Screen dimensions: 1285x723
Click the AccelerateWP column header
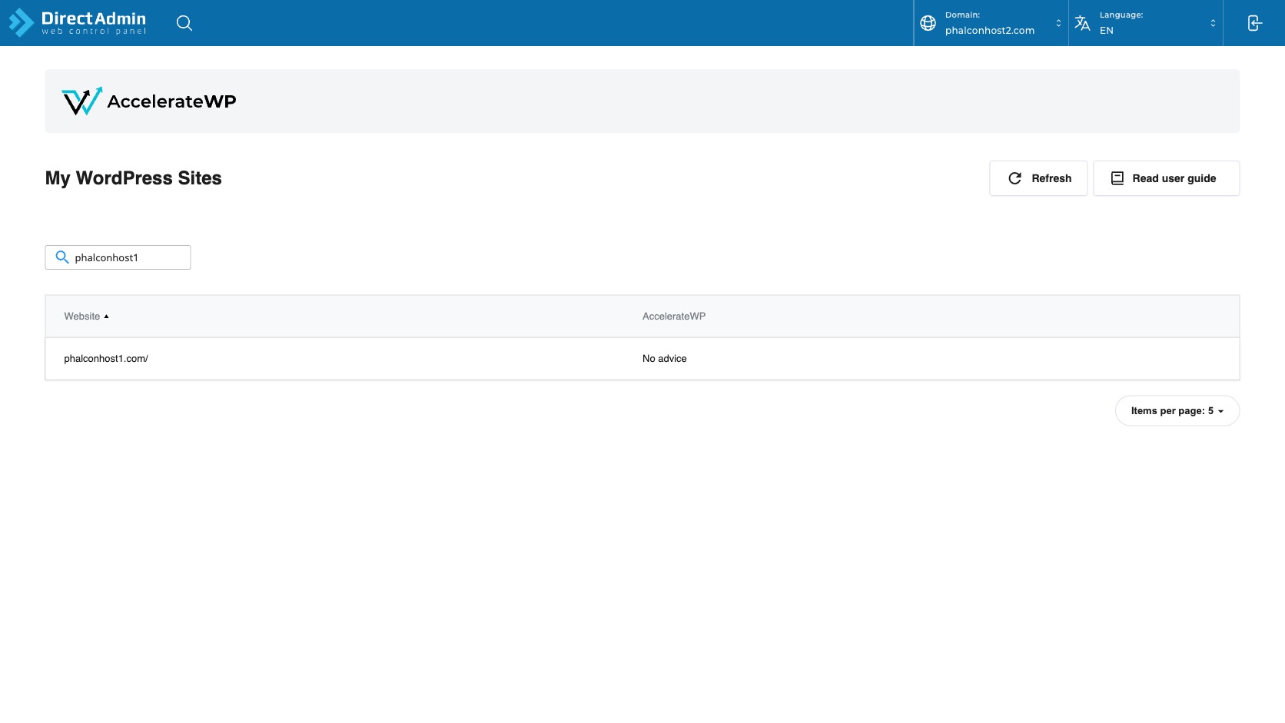pos(674,317)
